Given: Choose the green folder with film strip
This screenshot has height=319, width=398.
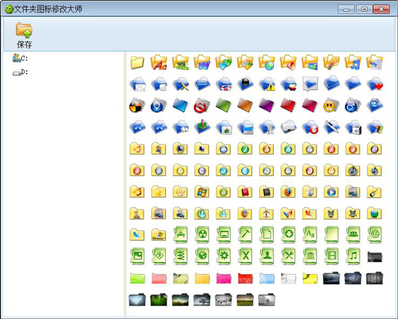Looking at the screenshot, I should 331,256.
